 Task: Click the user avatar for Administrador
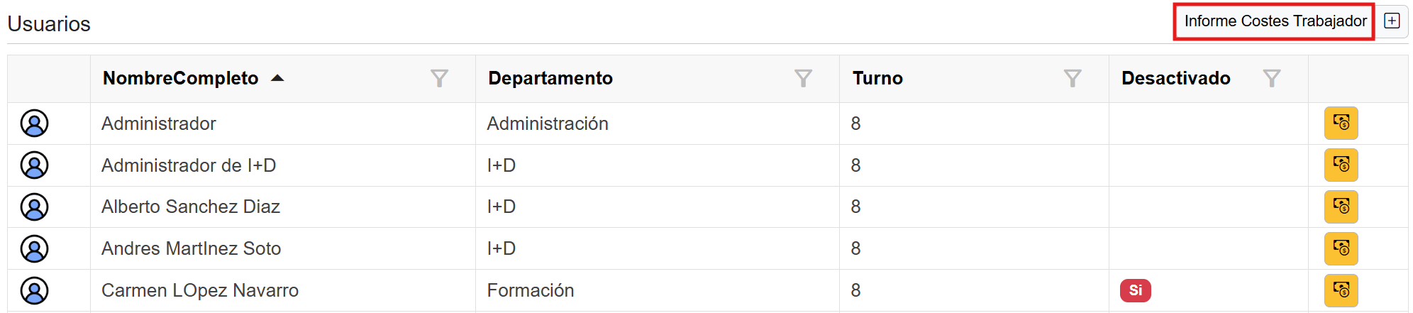click(x=34, y=123)
